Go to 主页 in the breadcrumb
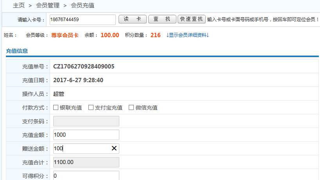This screenshot has height=180, width=320. pyautogui.click(x=19, y=5)
